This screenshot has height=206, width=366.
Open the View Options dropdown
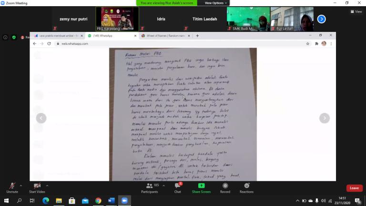(x=214, y=3)
